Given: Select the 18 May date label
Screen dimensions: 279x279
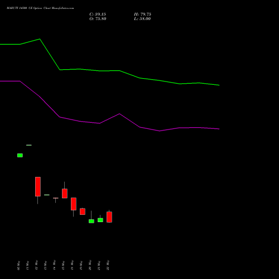Looking at the screenshot, I should click(x=72, y=265).
